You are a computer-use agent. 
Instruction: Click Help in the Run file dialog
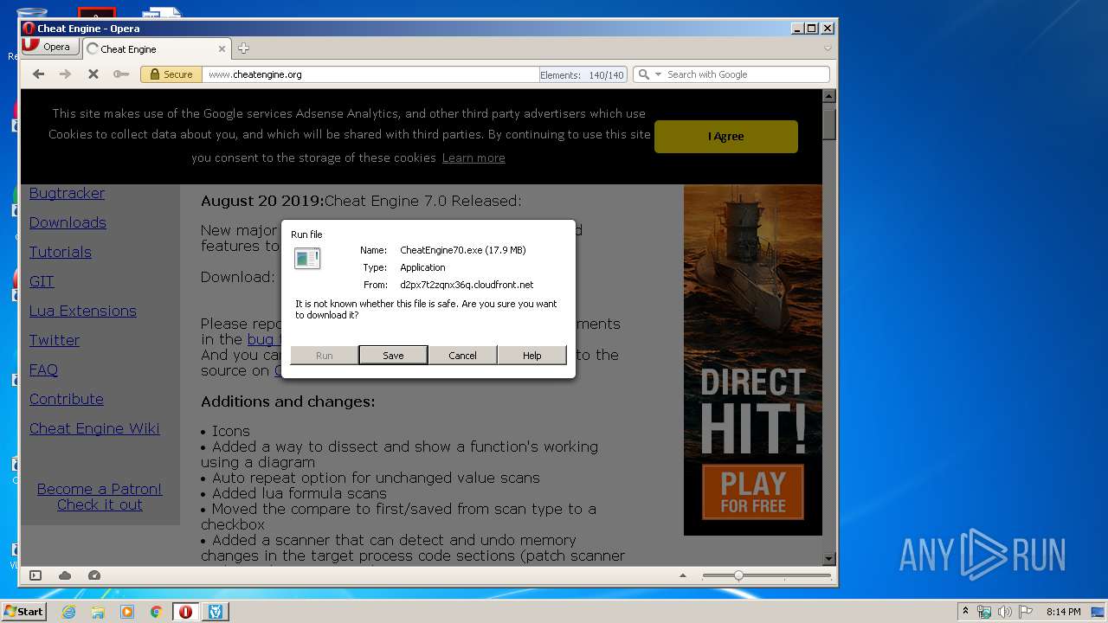(x=531, y=355)
